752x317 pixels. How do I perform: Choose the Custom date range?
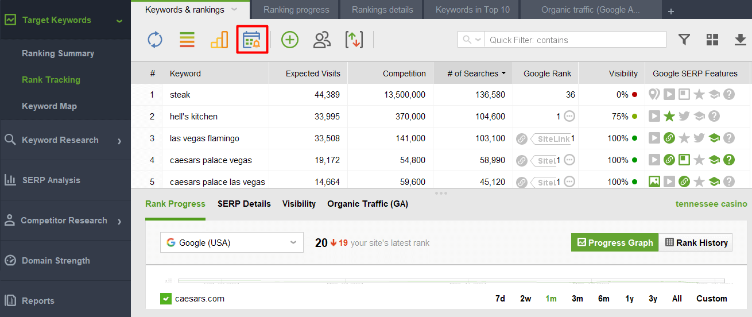(x=712, y=299)
